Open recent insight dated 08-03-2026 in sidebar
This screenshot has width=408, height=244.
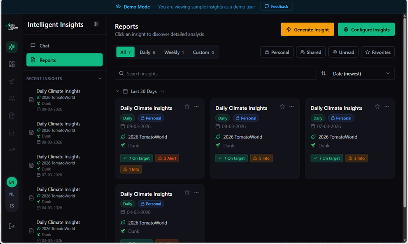[x=65, y=133]
